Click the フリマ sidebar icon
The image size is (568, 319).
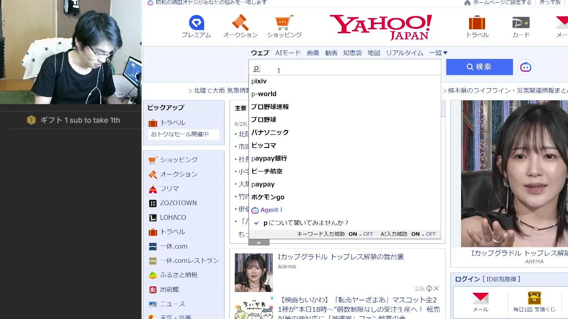153,189
